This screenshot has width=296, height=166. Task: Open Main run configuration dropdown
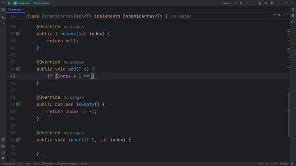(226, 3)
